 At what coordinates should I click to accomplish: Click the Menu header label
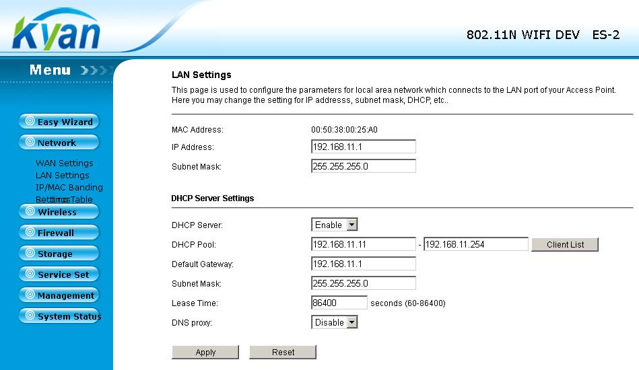(x=50, y=70)
